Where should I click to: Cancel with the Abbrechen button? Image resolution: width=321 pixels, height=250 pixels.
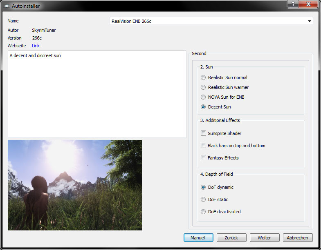pyautogui.click(x=298, y=237)
